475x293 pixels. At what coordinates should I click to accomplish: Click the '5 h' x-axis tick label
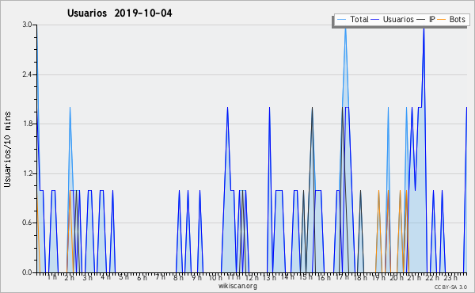123,277
